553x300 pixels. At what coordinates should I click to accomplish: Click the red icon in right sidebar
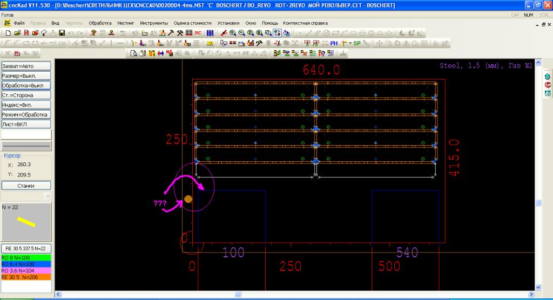[x=548, y=85]
